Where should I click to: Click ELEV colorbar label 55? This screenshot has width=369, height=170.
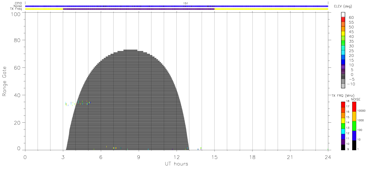coord(351,22)
